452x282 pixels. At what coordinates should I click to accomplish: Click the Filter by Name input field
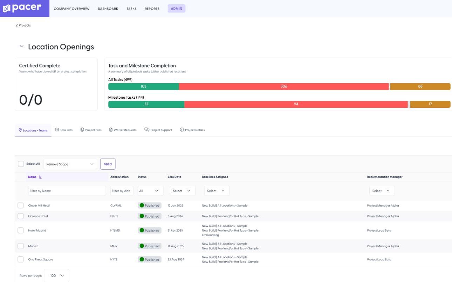click(x=67, y=191)
